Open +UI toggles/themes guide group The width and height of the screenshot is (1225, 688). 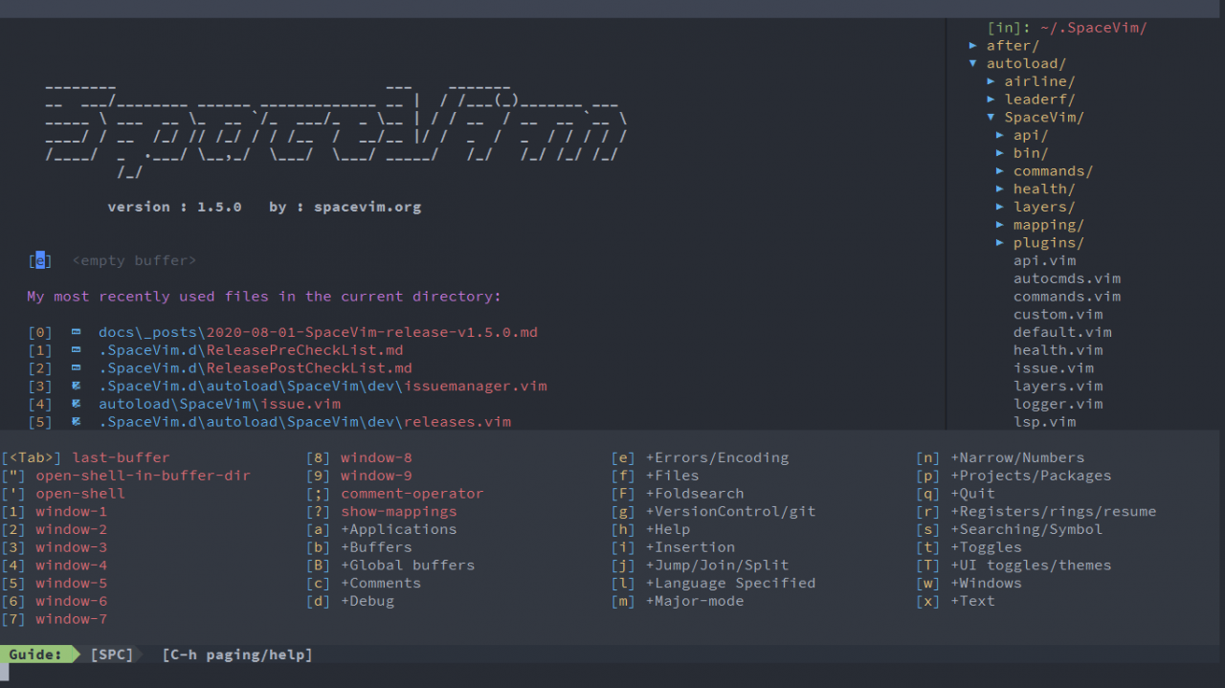point(1032,565)
